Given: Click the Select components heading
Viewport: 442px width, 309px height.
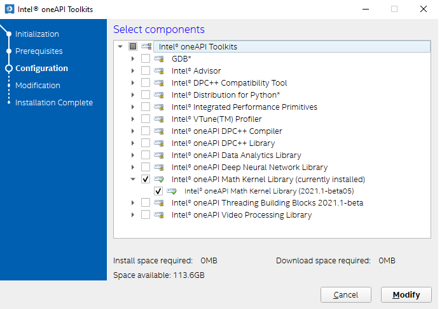Looking at the screenshot, I should [159, 29].
